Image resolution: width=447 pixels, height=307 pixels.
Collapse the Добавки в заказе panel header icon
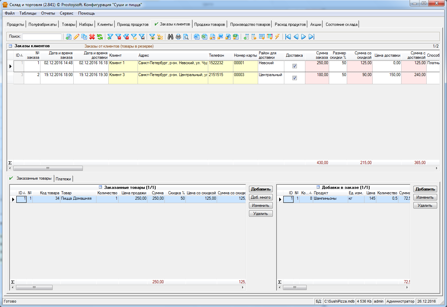pos(318,187)
